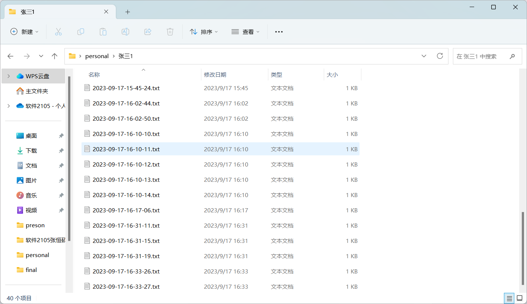Open the 排序 sort dropdown
The image size is (527, 304).
pyautogui.click(x=204, y=32)
